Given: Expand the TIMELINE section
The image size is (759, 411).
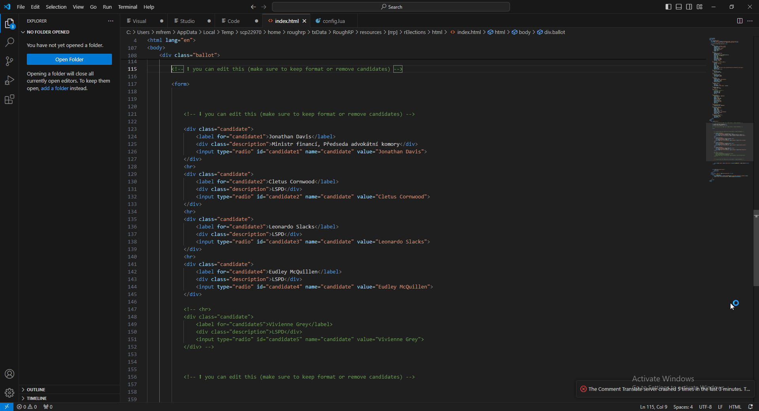Looking at the screenshot, I should [x=37, y=398].
